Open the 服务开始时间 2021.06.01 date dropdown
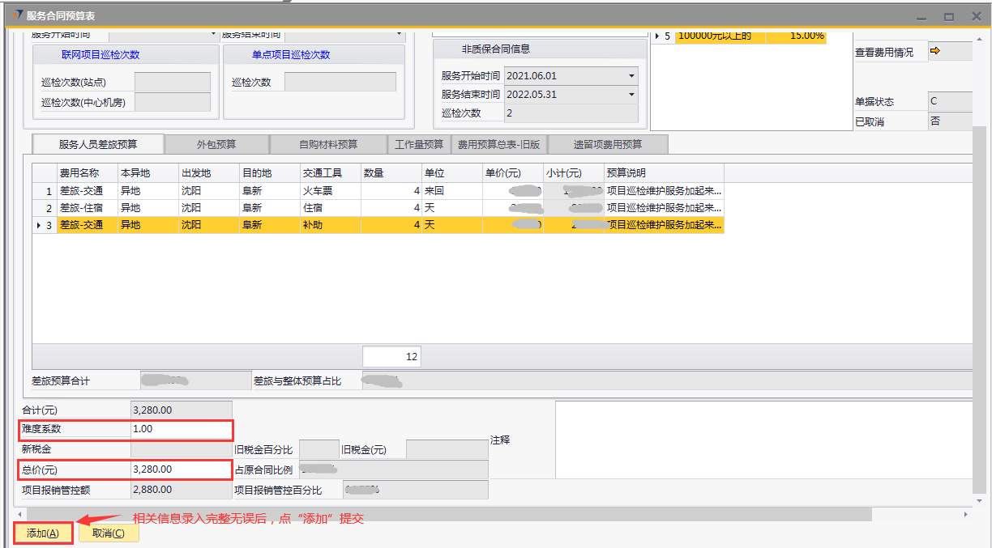This screenshot has height=548, width=992. (x=631, y=76)
